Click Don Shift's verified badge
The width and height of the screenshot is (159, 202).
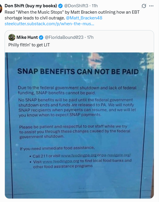point(60,6)
